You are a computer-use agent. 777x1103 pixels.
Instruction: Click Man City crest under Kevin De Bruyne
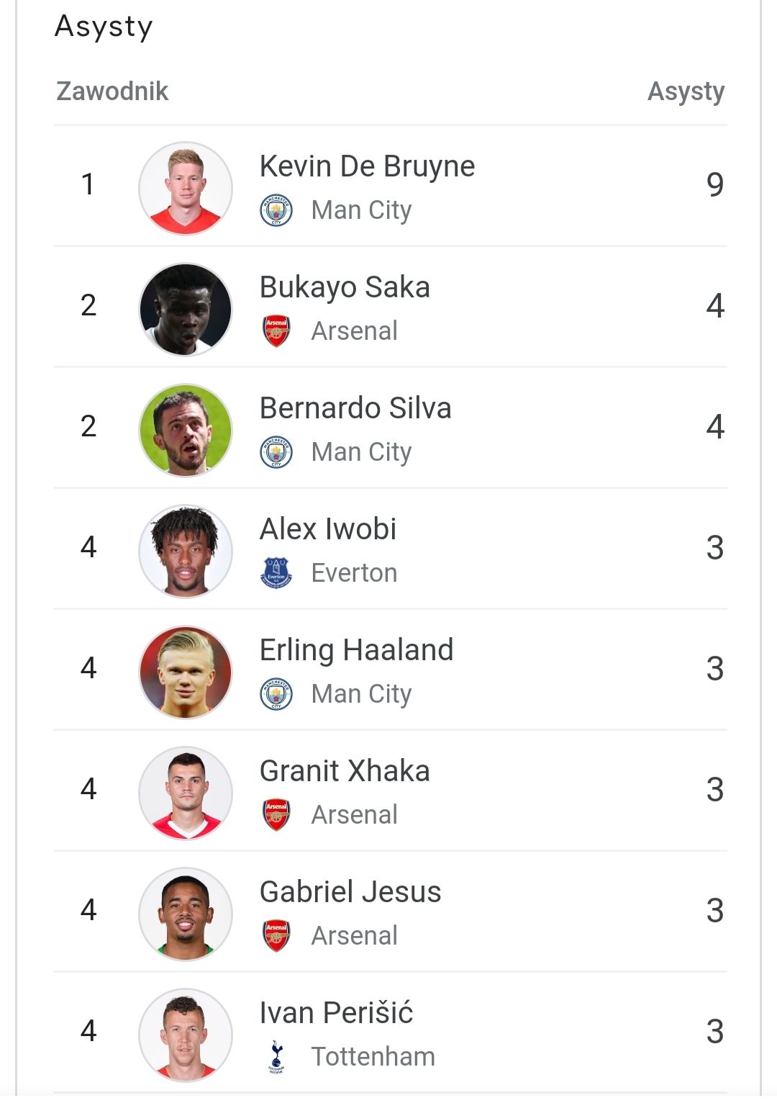coord(276,210)
